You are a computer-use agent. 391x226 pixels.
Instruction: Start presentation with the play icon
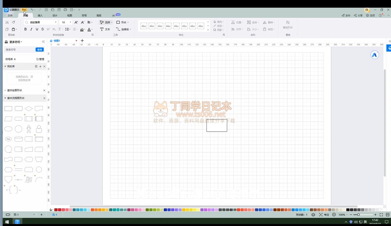tap(334, 215)
